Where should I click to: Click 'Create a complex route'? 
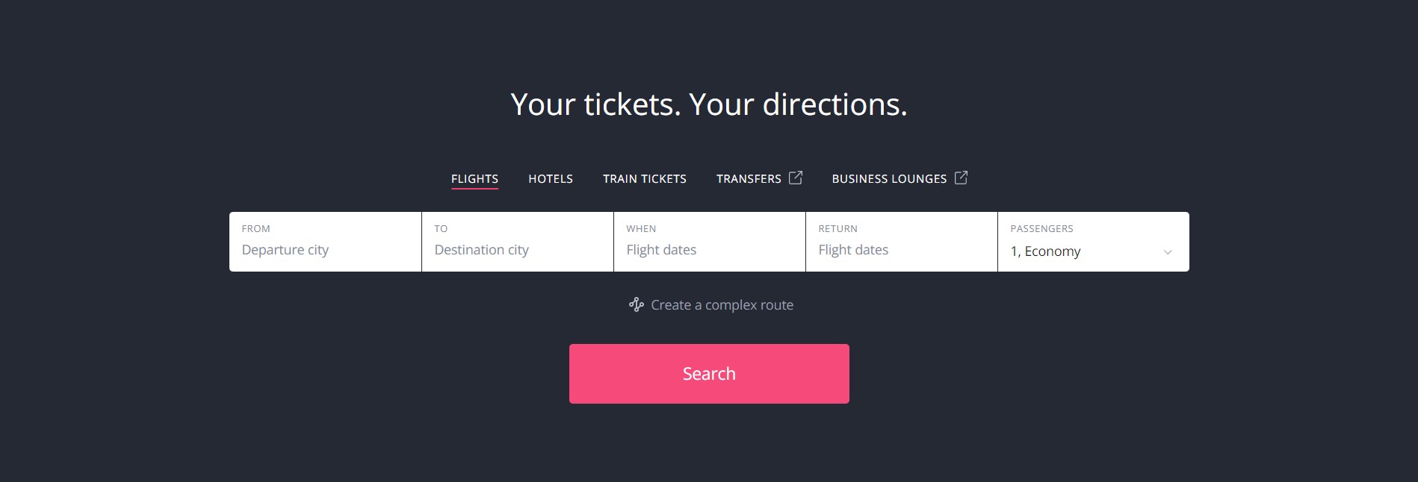click(721, 304)
